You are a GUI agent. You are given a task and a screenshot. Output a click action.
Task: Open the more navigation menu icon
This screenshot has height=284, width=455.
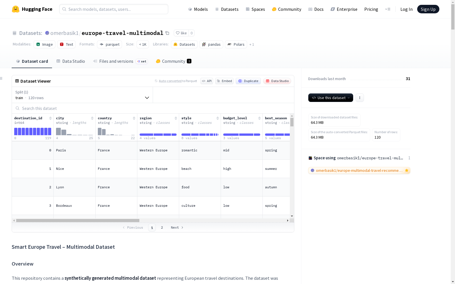(388, 9)
